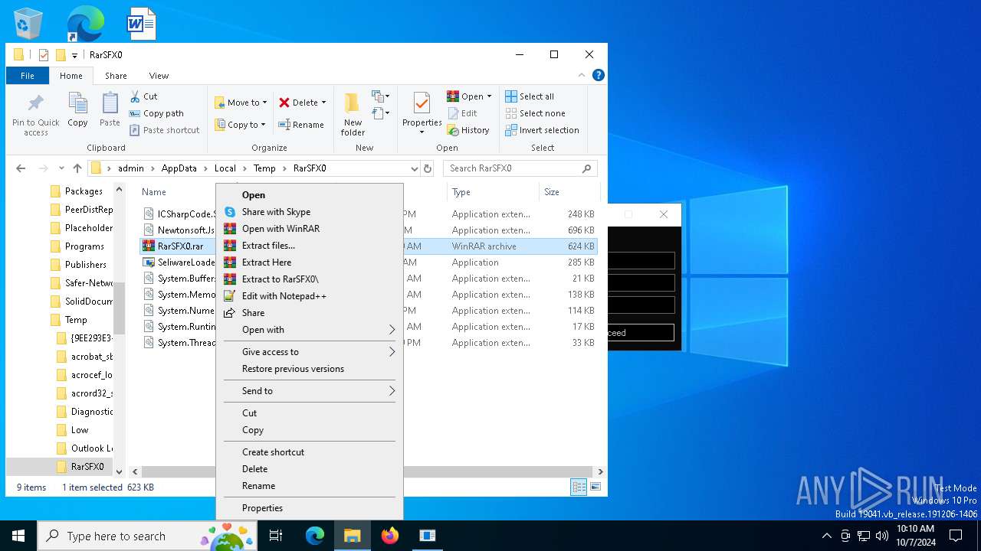Image resolution: width=981 pixels, height=551 pixels.
Task: Choose Properties in context menu
Action: tap(310, 508)
